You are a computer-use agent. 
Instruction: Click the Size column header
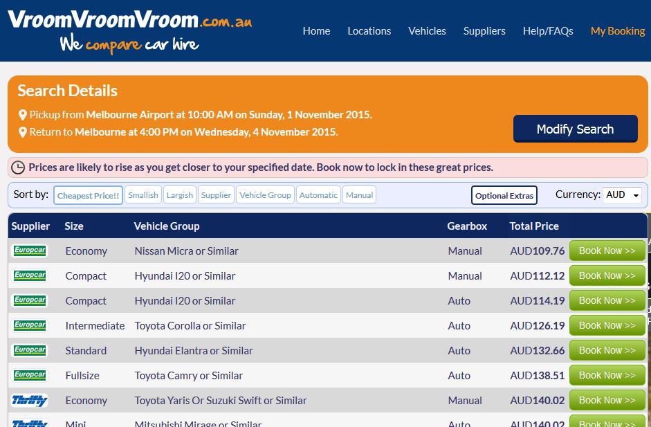pos(74,226)
